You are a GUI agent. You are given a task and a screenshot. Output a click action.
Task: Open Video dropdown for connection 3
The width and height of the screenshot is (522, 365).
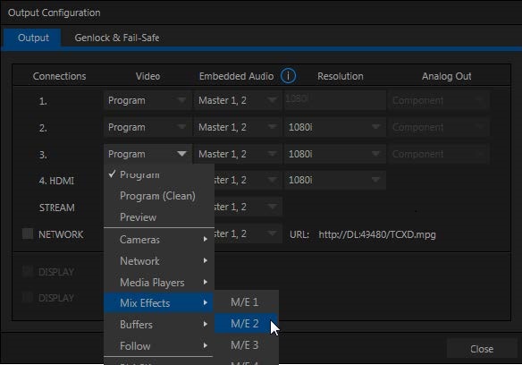pyautogui.click(x=147, y=154)
